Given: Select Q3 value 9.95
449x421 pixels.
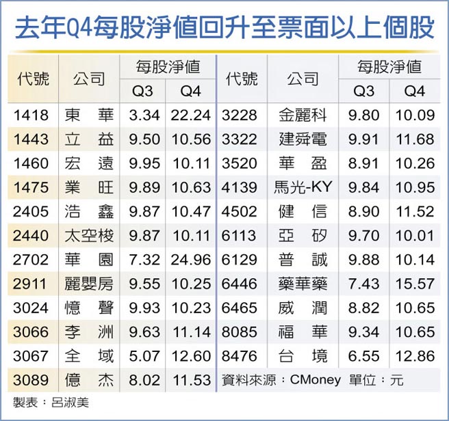Looking at the screenshot, I should click(x=144, y=163).
